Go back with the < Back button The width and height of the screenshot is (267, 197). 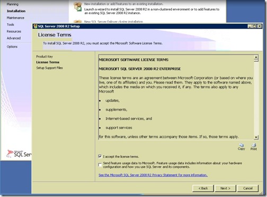pos(203,188)
